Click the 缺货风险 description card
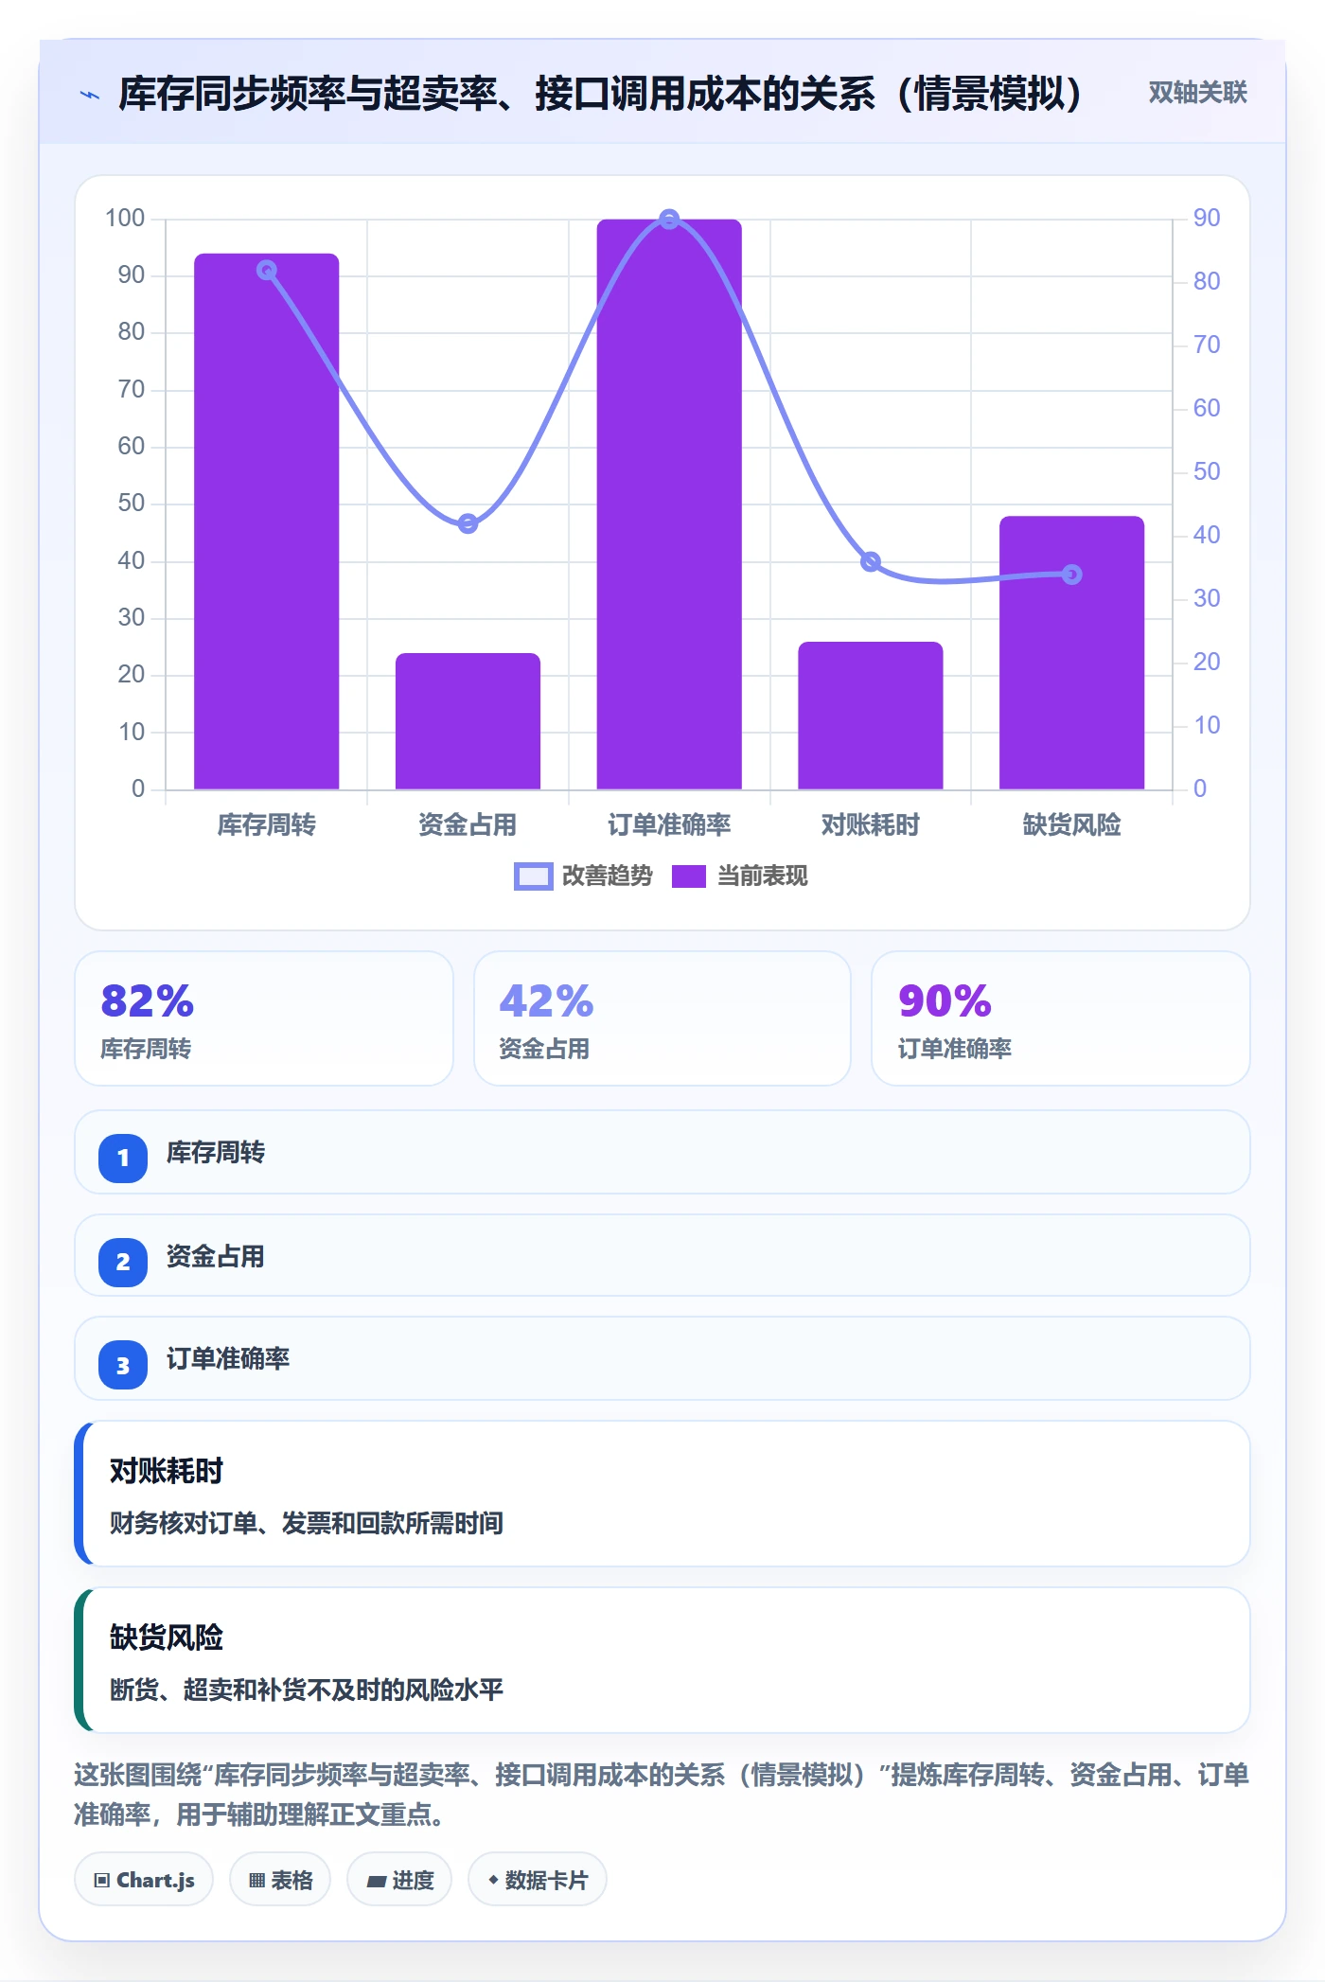The image size is (1325, 1982). pyautogui.click(x=662, y=1660)
